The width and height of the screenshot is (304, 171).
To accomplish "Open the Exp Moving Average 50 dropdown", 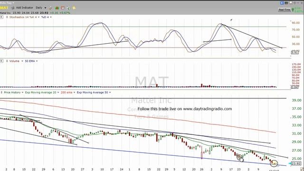I will click(94, 92).
